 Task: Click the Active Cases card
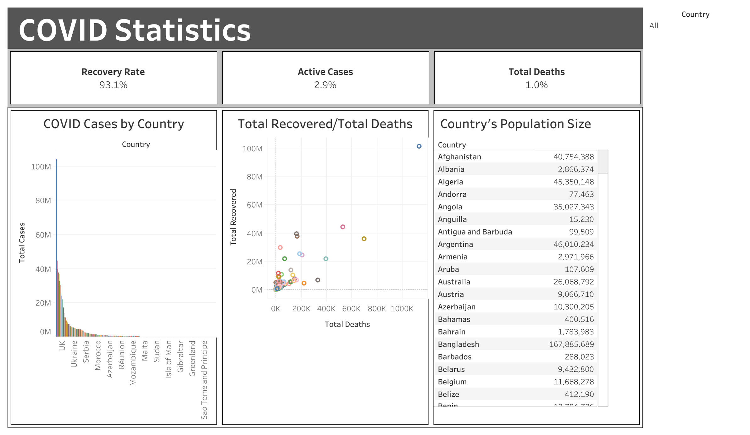(325, 78)
